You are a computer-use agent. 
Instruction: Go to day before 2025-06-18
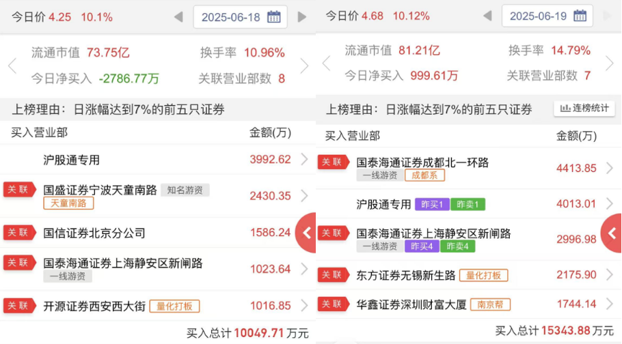pos(178,17)
